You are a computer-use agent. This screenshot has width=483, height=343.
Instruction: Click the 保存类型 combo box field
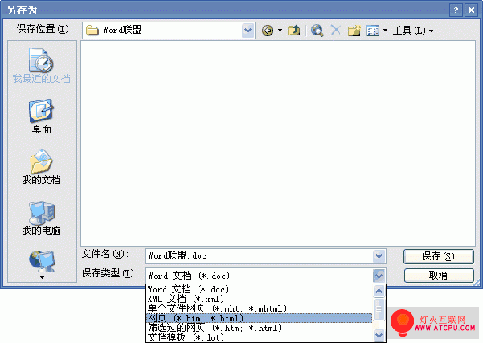pyautogui.click(x=265, y=276)
